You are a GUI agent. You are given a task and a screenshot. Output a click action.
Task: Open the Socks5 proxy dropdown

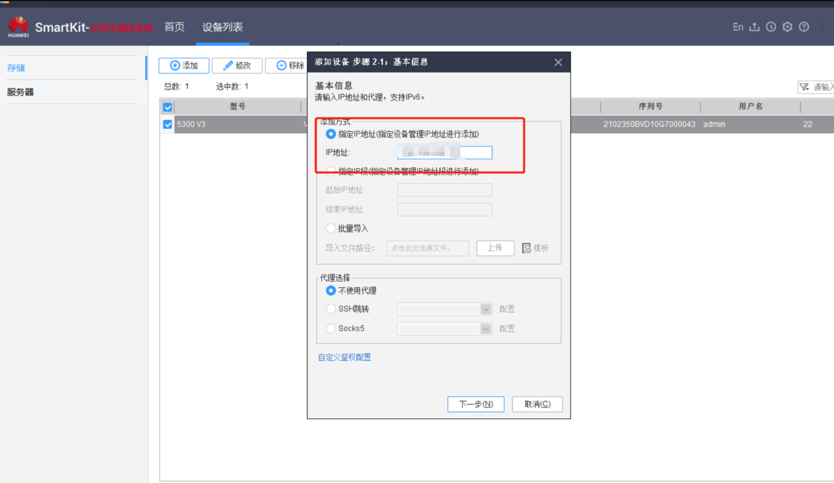(x=445, y=329)
